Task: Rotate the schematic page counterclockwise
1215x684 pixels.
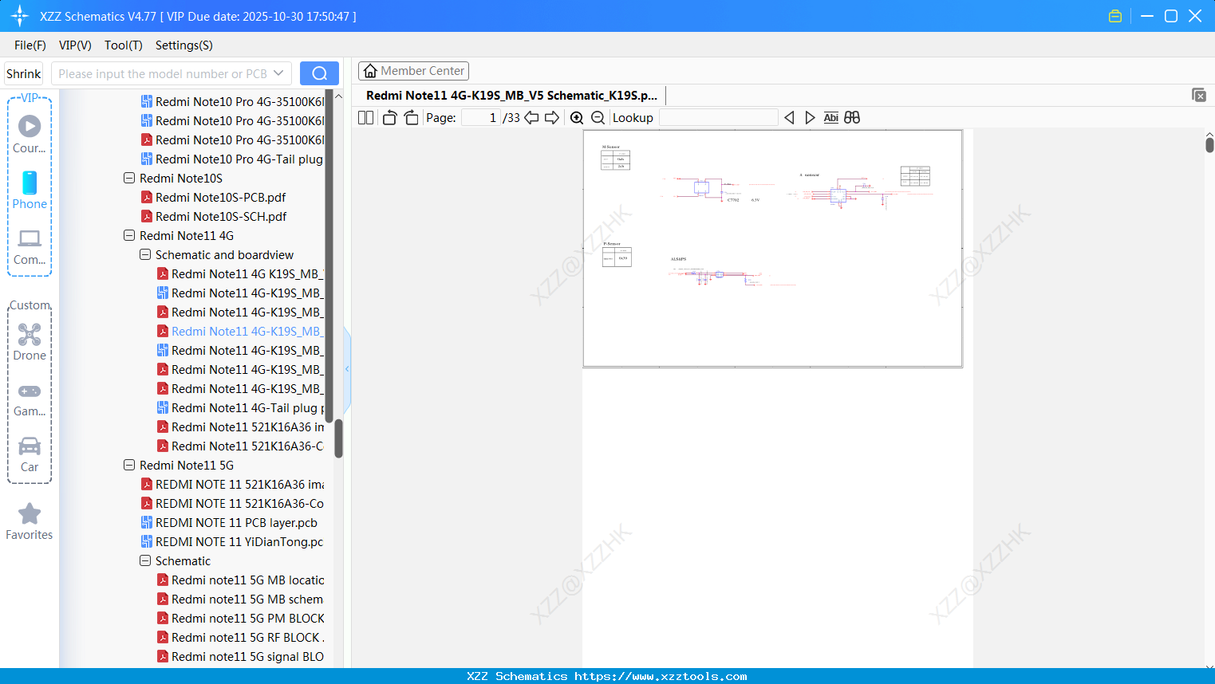Action: tap(389, 117)
